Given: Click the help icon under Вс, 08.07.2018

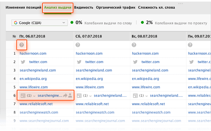Looking at the screenshot, I should click(134, 45).
